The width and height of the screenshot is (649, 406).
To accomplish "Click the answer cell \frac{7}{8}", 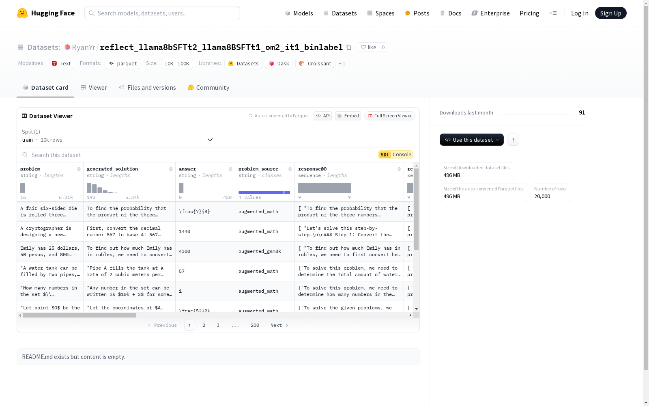I will (205, 212).
